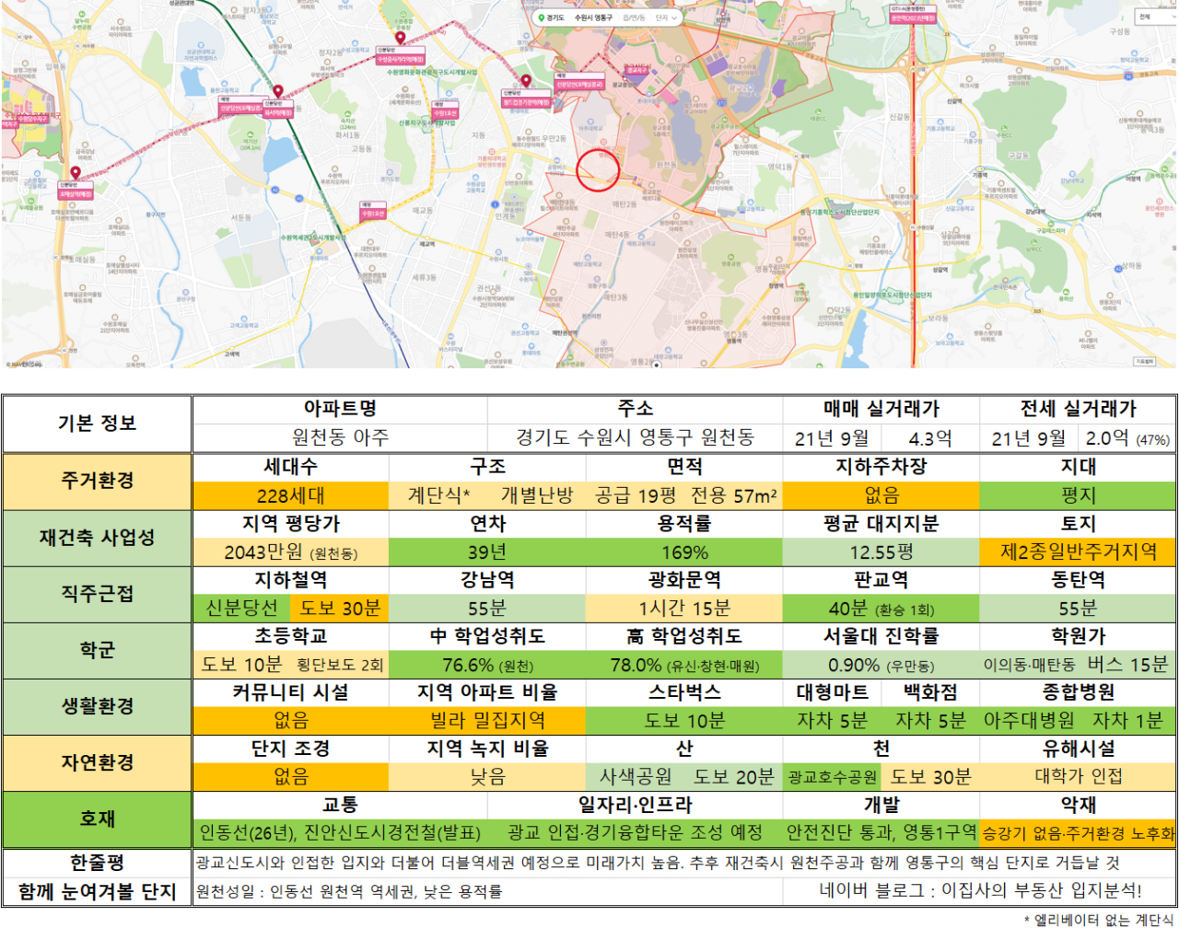
Task: Click the 39년 building age cell
Action: (x=487, y=552)
